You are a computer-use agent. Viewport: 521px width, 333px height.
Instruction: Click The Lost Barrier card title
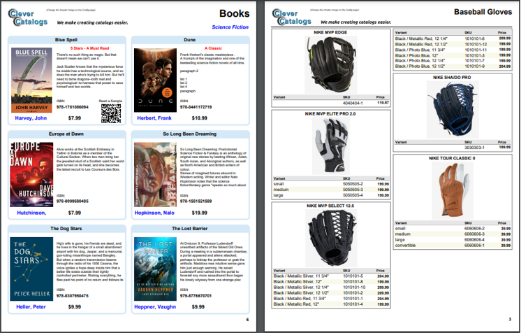[190, 229]
